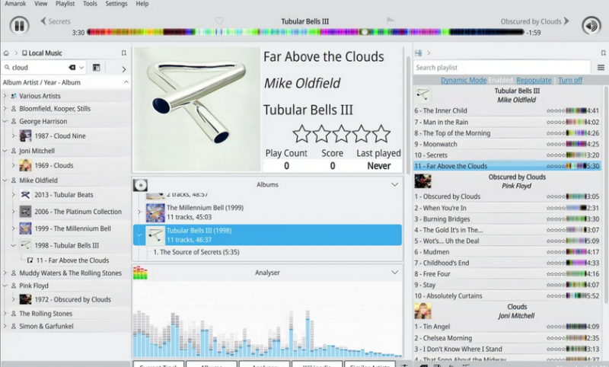Viewport: 609px width, 367px height.
Task: Collapse 1998 - Tubular Bells III album
Action: pos(13,245)
